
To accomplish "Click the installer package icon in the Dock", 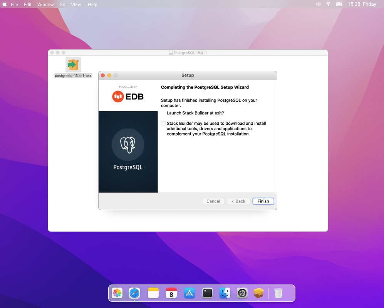I will [x=258, y=293].
